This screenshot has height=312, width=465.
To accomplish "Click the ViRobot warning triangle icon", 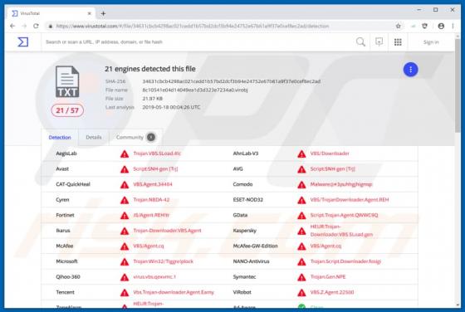I will coord(301,292).
